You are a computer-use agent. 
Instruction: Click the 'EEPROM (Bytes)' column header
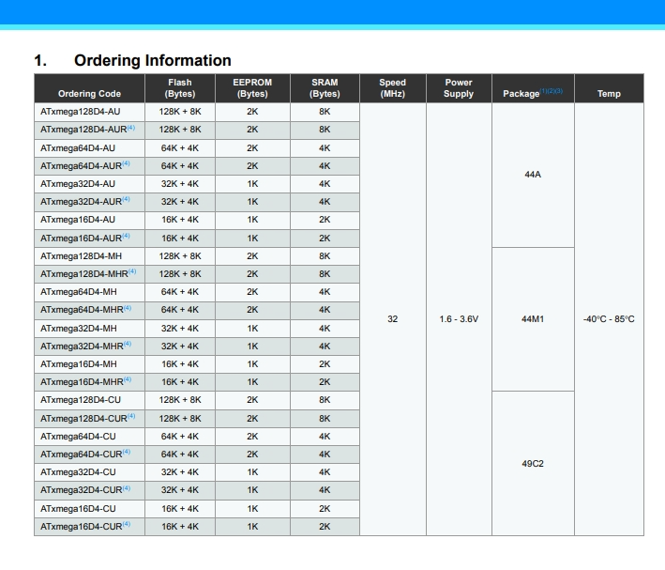click(x=252, y=88)
